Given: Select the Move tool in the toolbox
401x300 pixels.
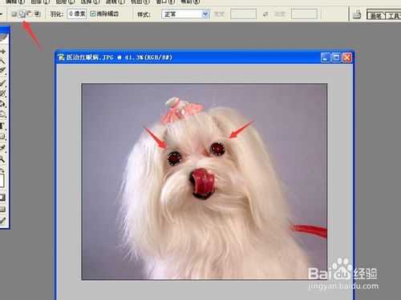Looking at the screenshot, I should tap(3, 51).
